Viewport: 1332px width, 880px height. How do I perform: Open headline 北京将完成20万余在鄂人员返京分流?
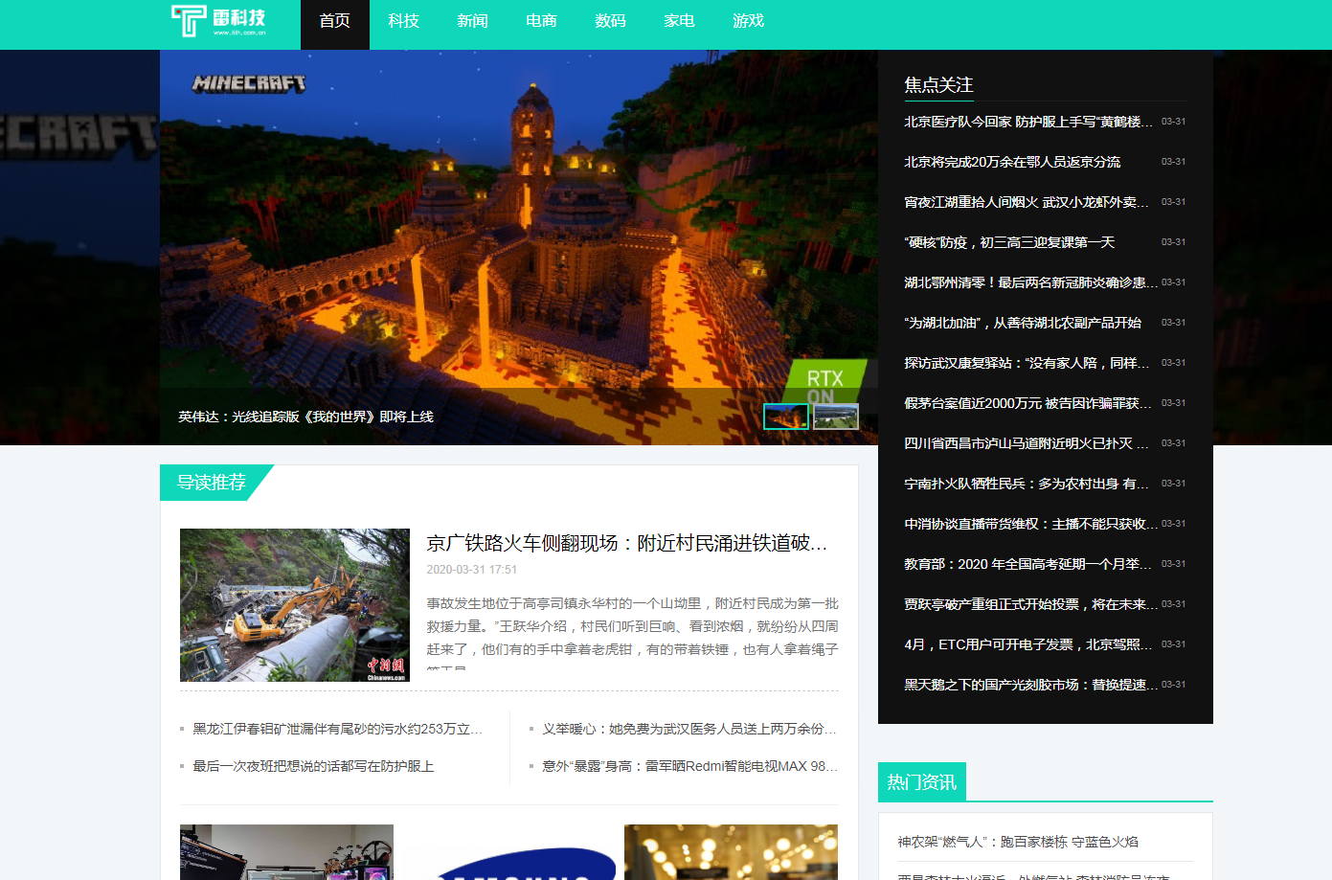[1012, 162]
